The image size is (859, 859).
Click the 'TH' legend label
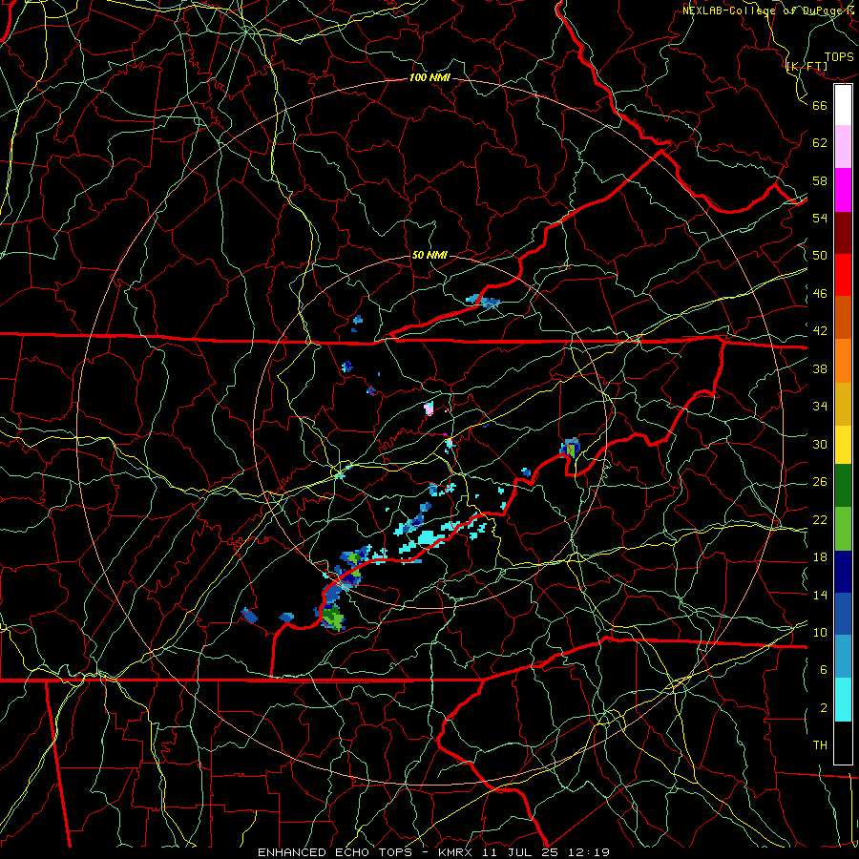point(820,745)
